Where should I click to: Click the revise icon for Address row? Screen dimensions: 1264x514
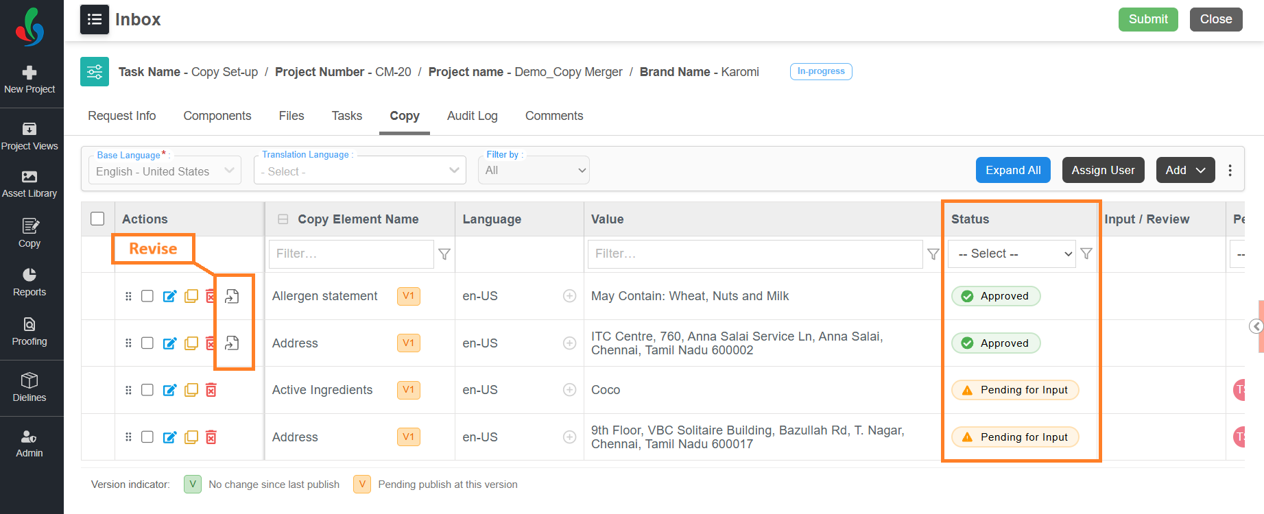pyautogui.click(x=232, y=343)
